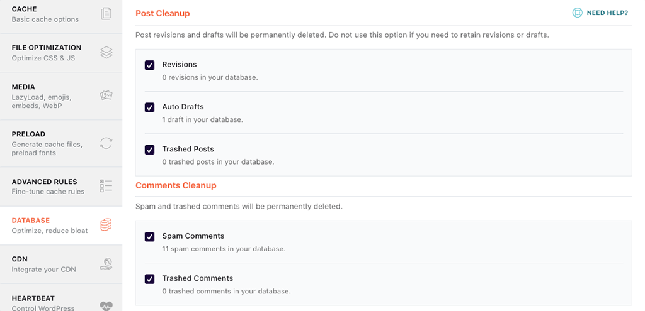The width and height of the screenshot is (645, 311).
Task: Click the Advanced Rules list icon
Action: point(106,186)
